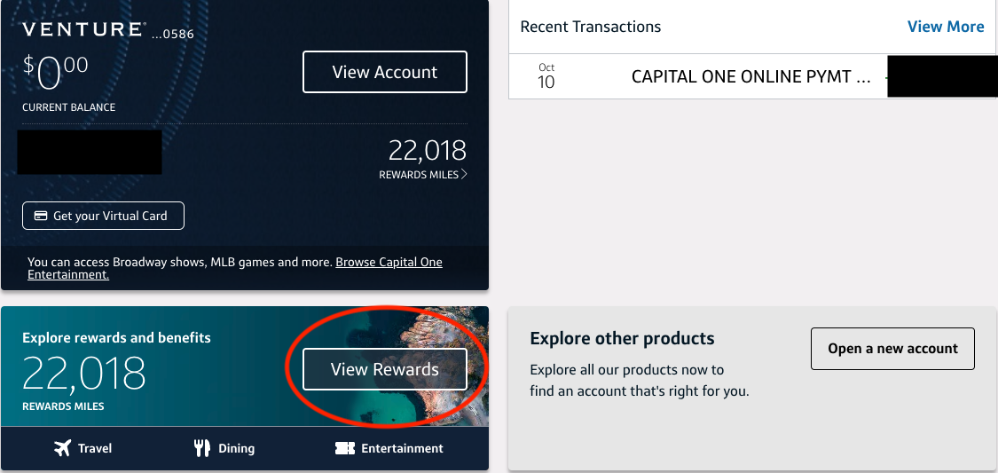Follow the View More transactions link
Screen dimensions: 998x473
coord(945,27)
